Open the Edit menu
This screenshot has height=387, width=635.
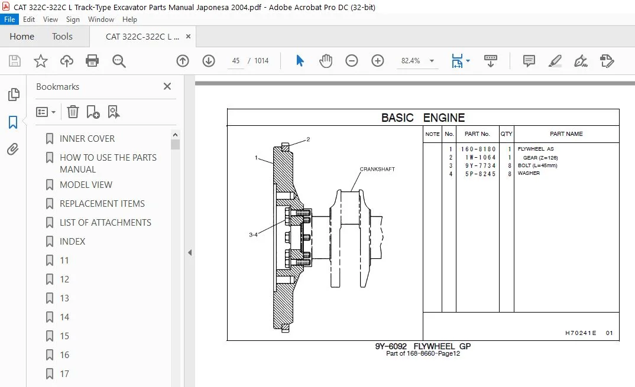[x=29, y=19]
